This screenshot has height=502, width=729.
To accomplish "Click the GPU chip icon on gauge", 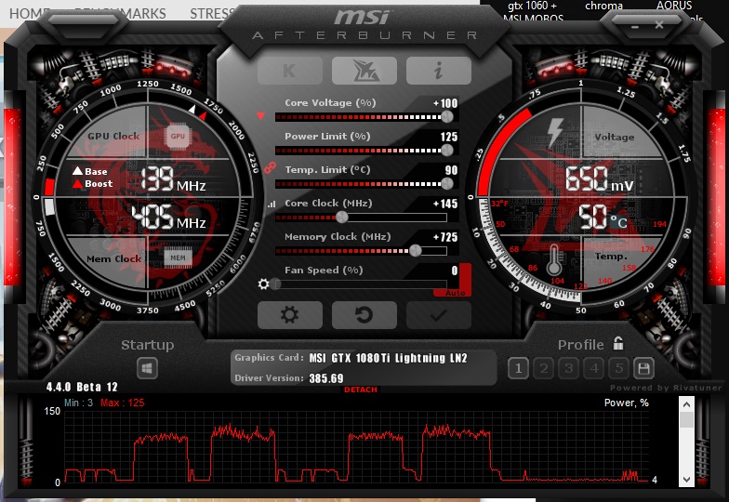I will point(178,136).
